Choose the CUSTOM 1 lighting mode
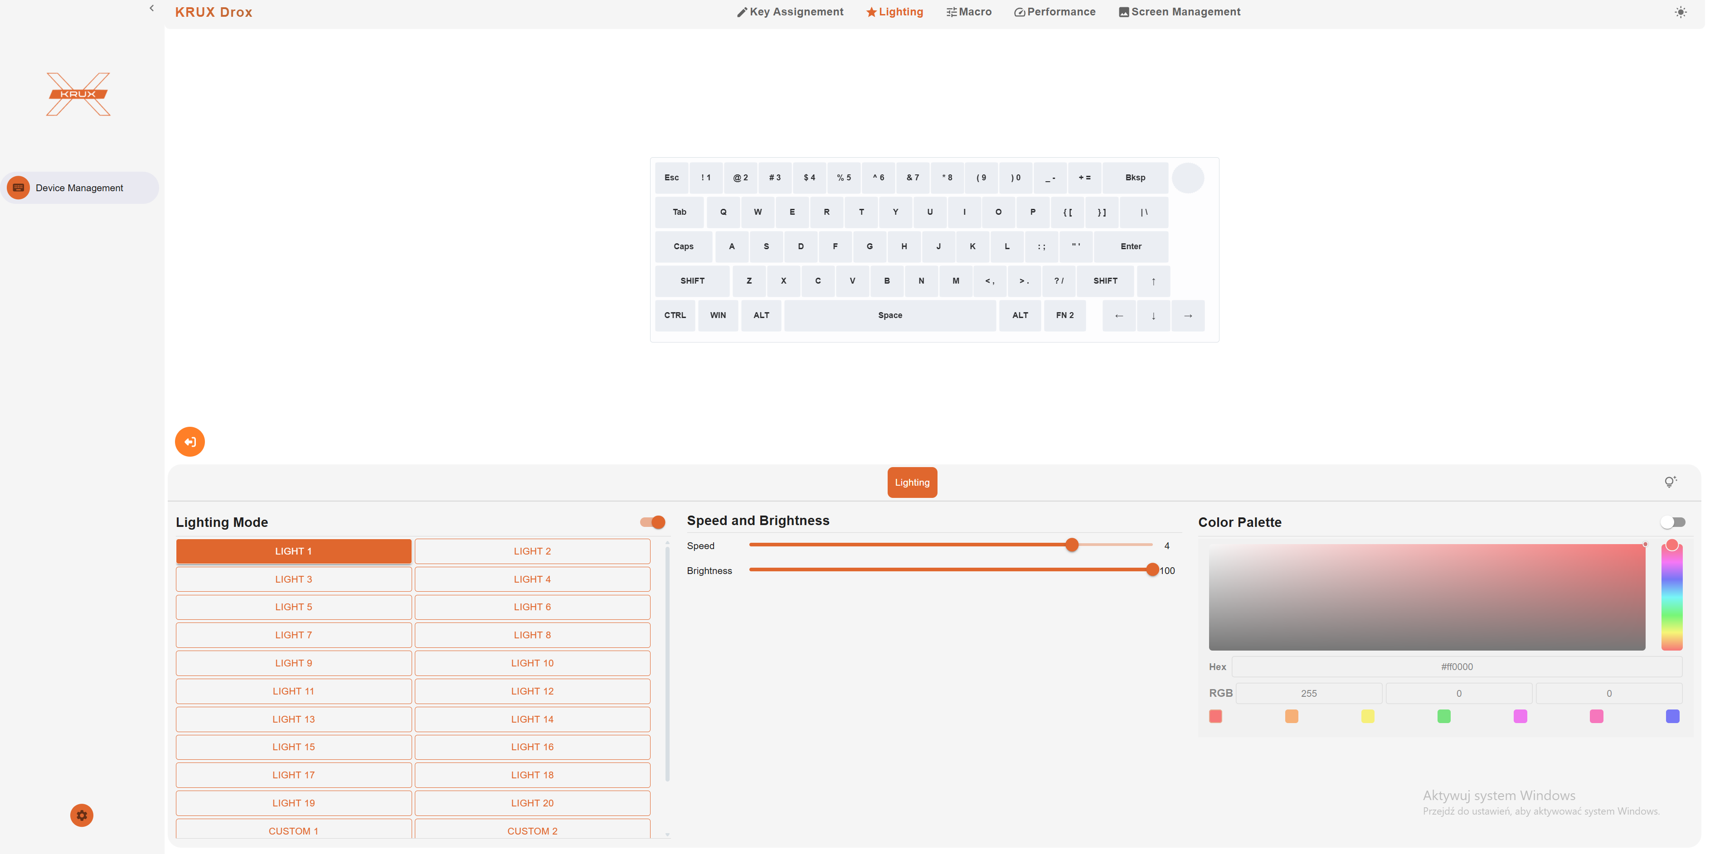The height and width of the screenshot is (854, 1710). click(x=293, y=830)
